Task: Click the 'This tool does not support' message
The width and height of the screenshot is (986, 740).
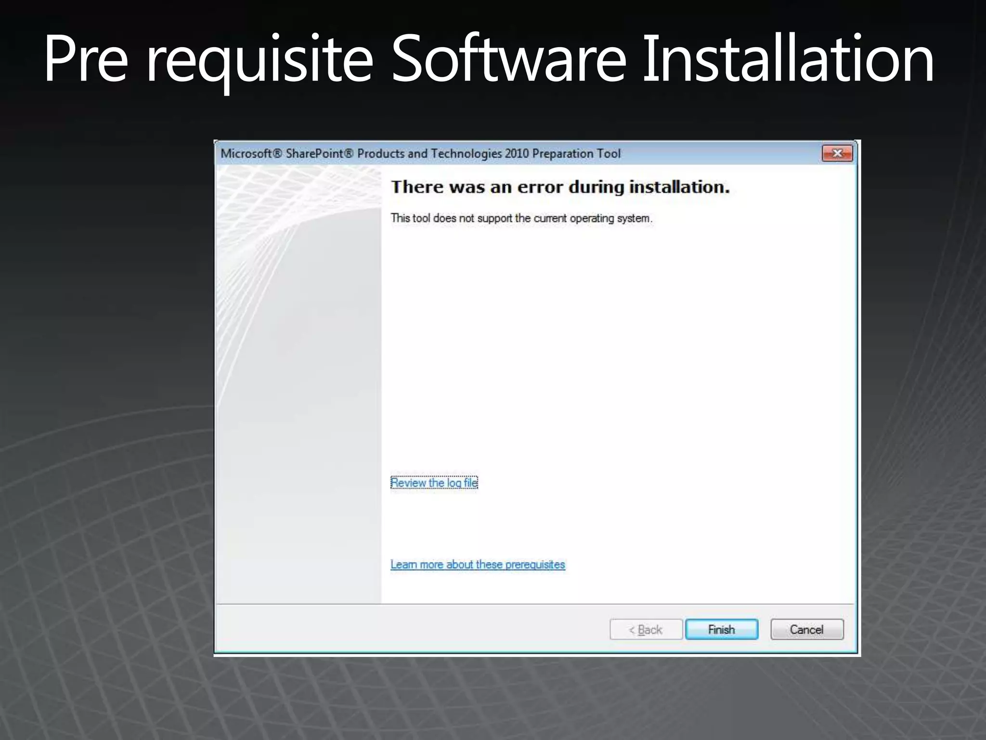Action: point(521,218)
